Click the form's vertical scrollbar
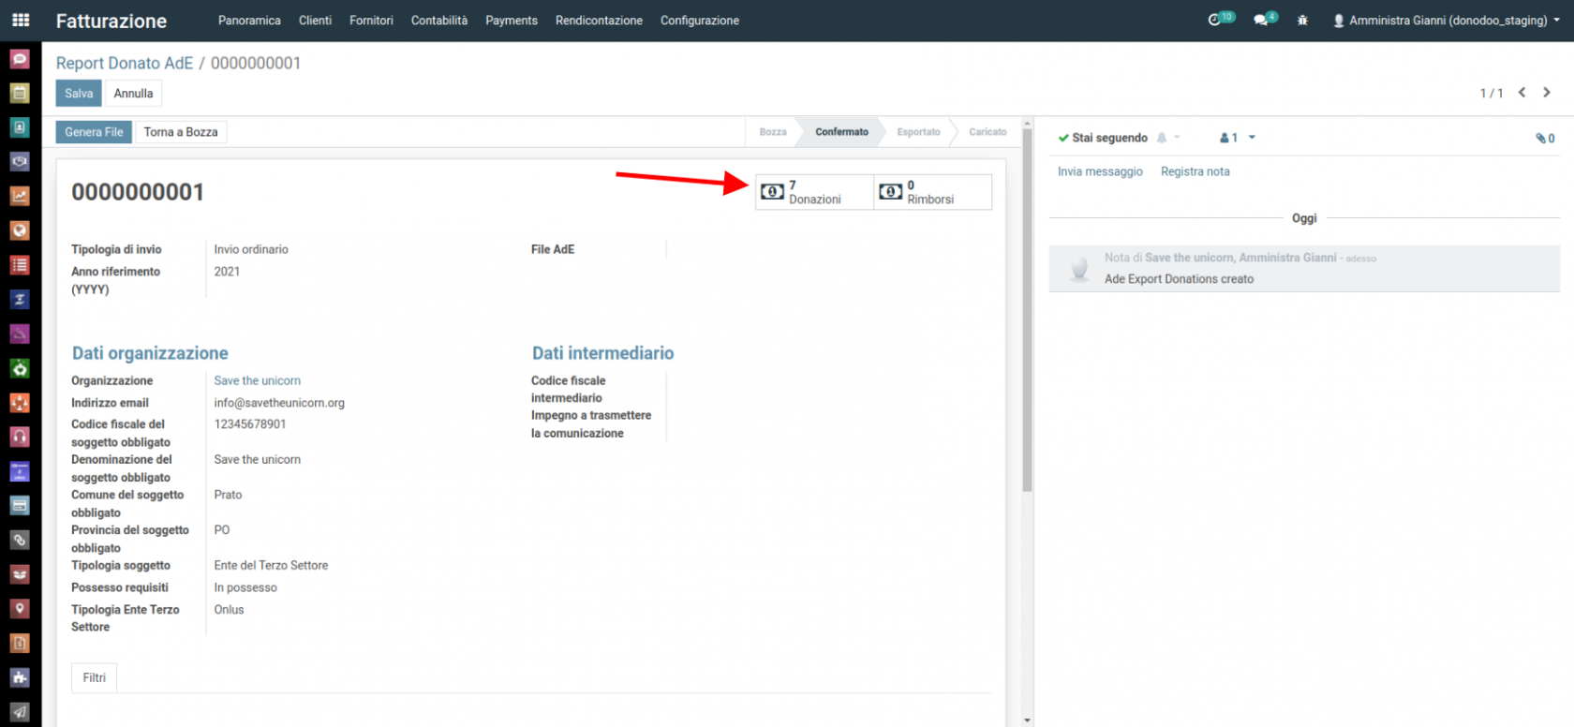This screenshot has height=727, width=1574. click(1027, 309)
